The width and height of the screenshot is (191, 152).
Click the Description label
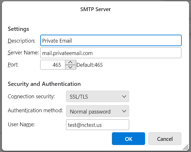[x=22, y=41]
